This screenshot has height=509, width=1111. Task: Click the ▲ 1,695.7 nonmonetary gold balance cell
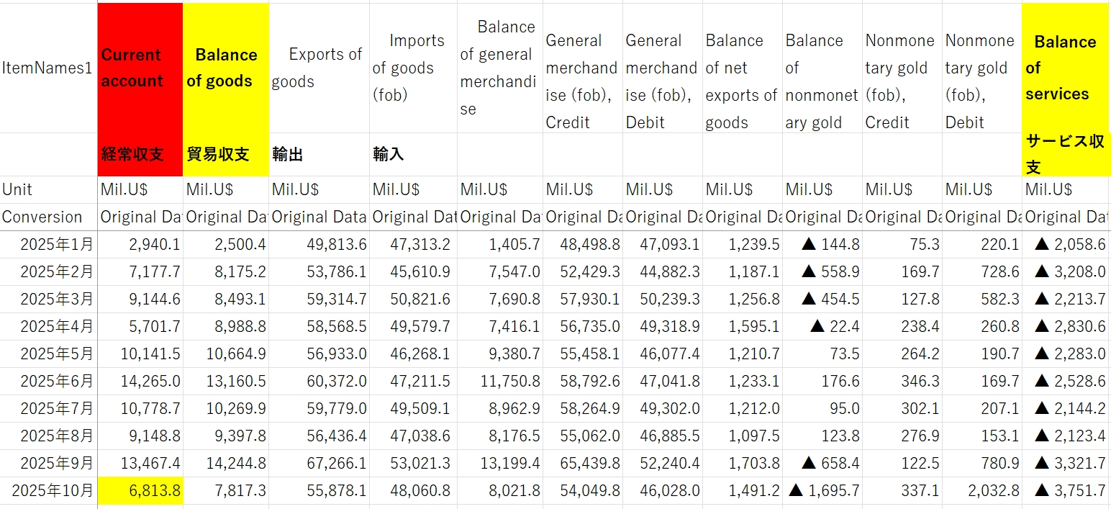(823, 491)
